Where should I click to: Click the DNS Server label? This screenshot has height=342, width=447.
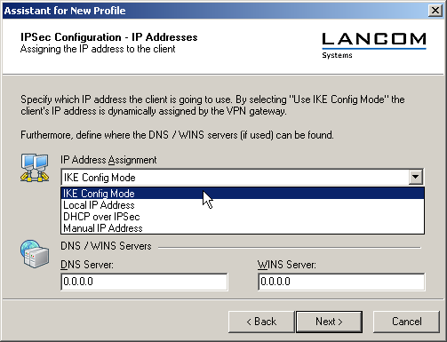87,265
